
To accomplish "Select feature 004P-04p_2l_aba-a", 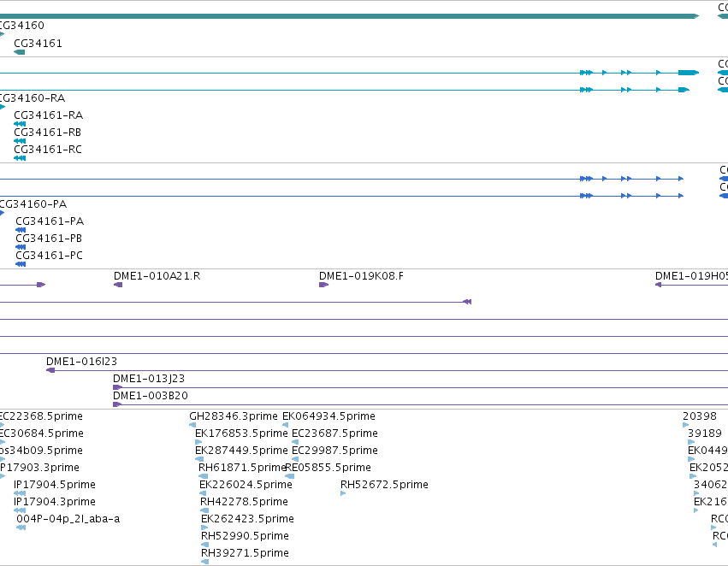I will tap(68, 519).
